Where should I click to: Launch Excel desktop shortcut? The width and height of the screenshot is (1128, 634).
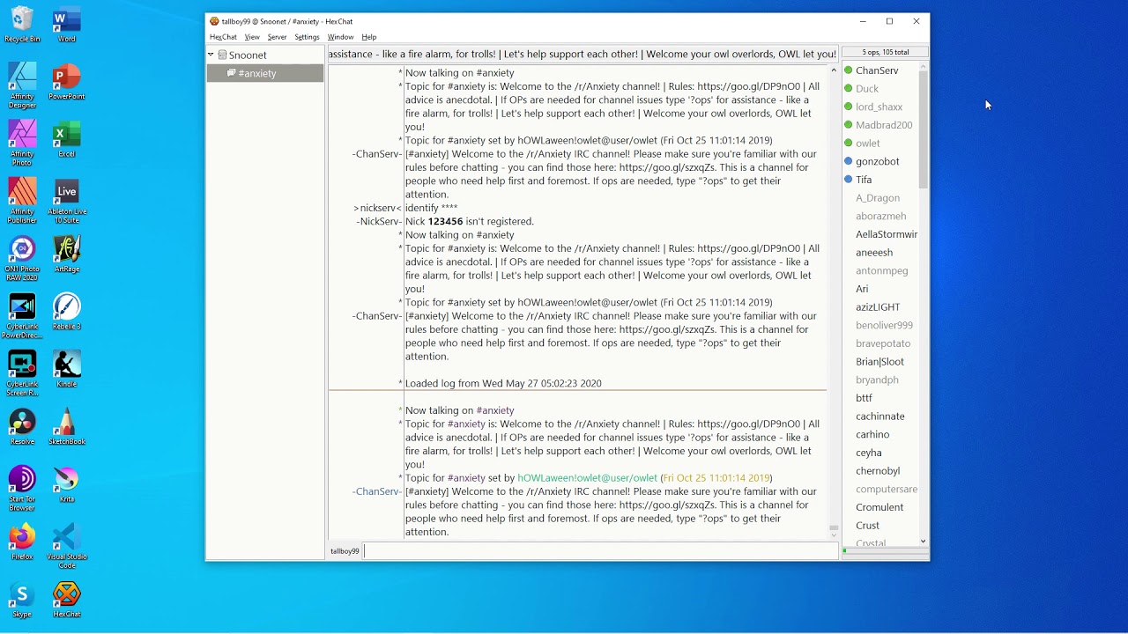(66, 140)
